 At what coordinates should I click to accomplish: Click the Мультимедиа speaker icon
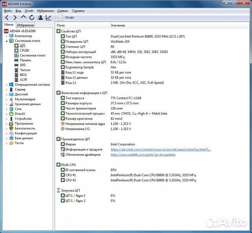(x=11, y=99)
